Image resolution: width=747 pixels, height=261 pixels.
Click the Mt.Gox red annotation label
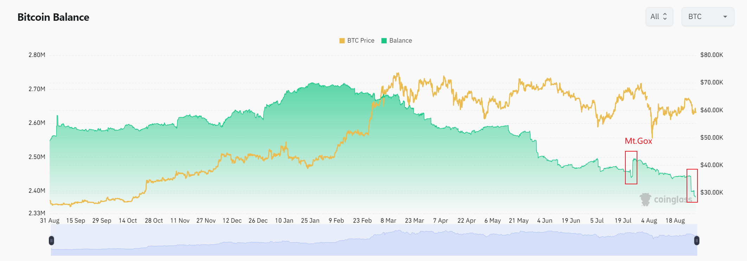[638, 141]
